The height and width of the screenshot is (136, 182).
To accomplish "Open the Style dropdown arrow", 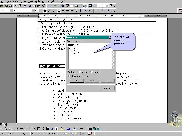I will click(x=11, y=11).
